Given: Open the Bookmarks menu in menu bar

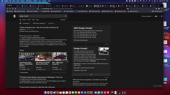Looking at the screenshot, I should pos(29,1).
